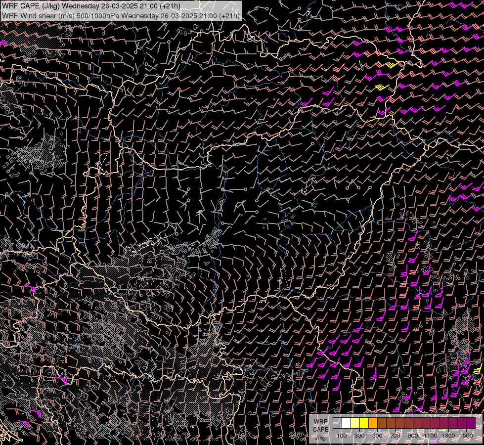The width and height of the screenshot is (484, 445).
Task: Click the "1500" legend tick label
Action: point(466,436)
